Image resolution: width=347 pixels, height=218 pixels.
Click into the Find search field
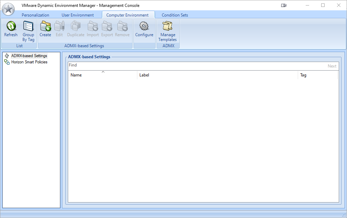pos(197,66)
